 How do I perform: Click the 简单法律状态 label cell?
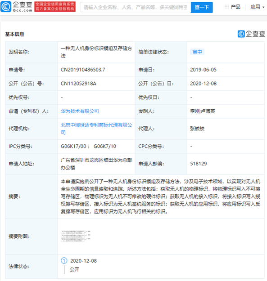[161, 52]
